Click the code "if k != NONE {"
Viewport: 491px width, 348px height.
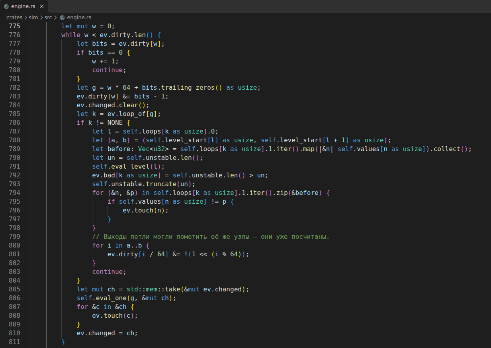(x=104, y=122)
